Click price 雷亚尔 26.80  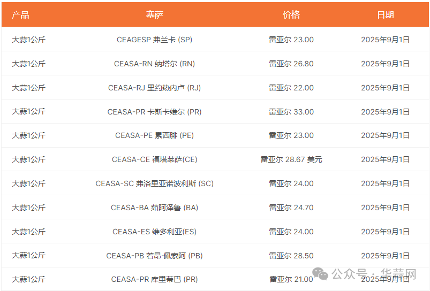tap(291, 64)
